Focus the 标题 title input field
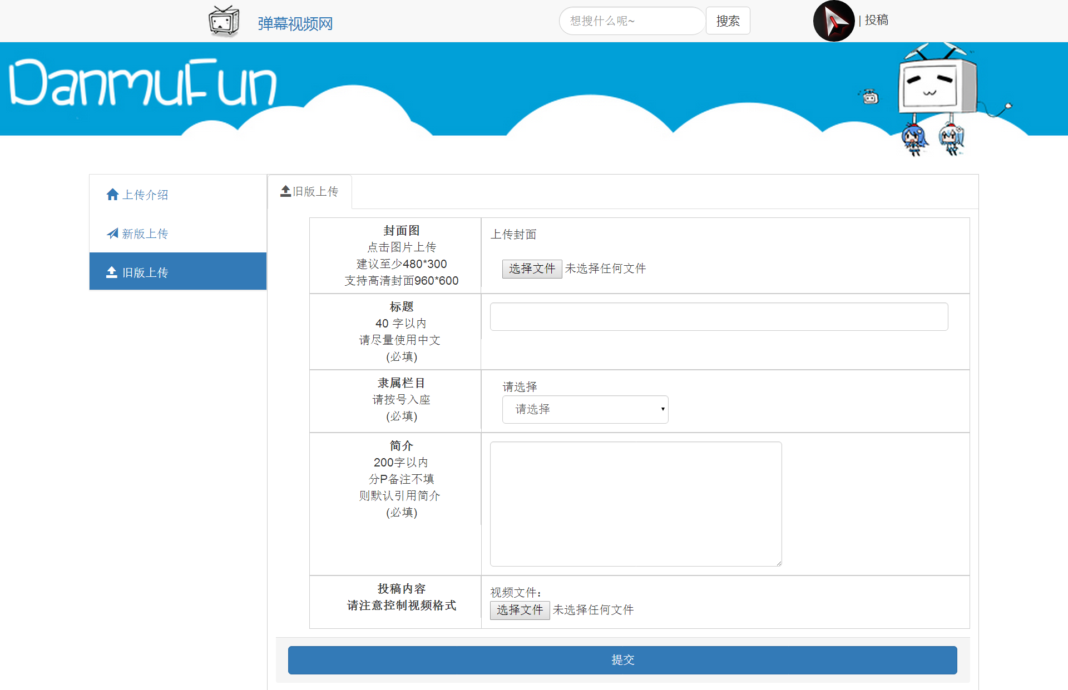 [719, 316]
